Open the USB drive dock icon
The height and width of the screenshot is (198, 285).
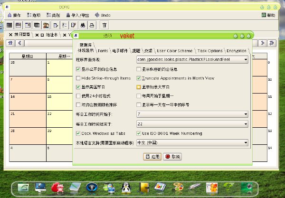tap(194, 187)
